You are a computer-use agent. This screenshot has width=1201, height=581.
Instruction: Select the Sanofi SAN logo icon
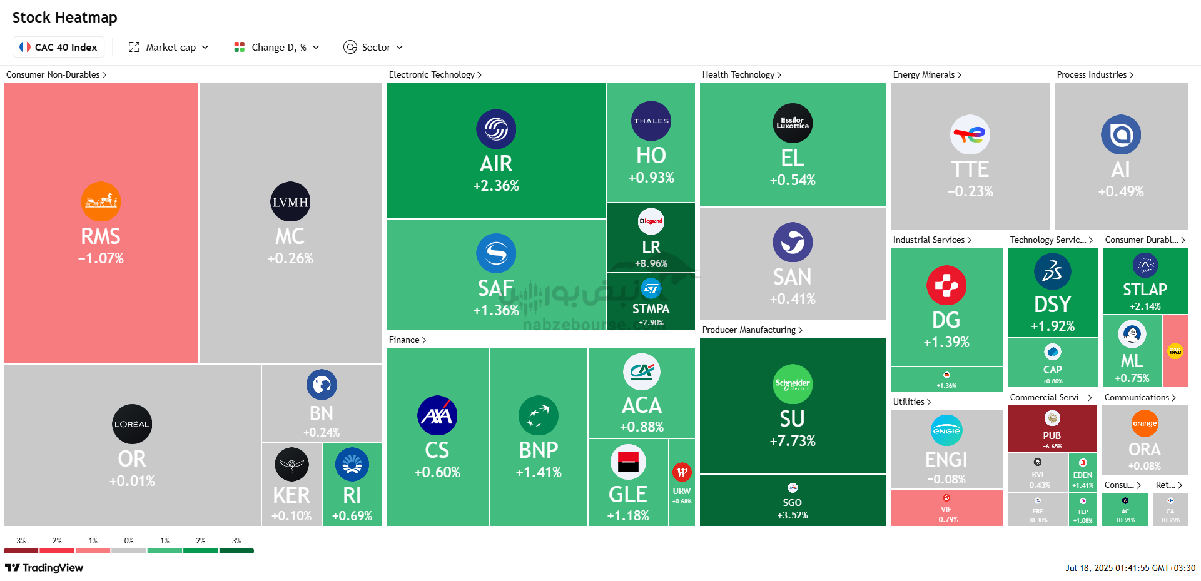(x=793, y=242)
